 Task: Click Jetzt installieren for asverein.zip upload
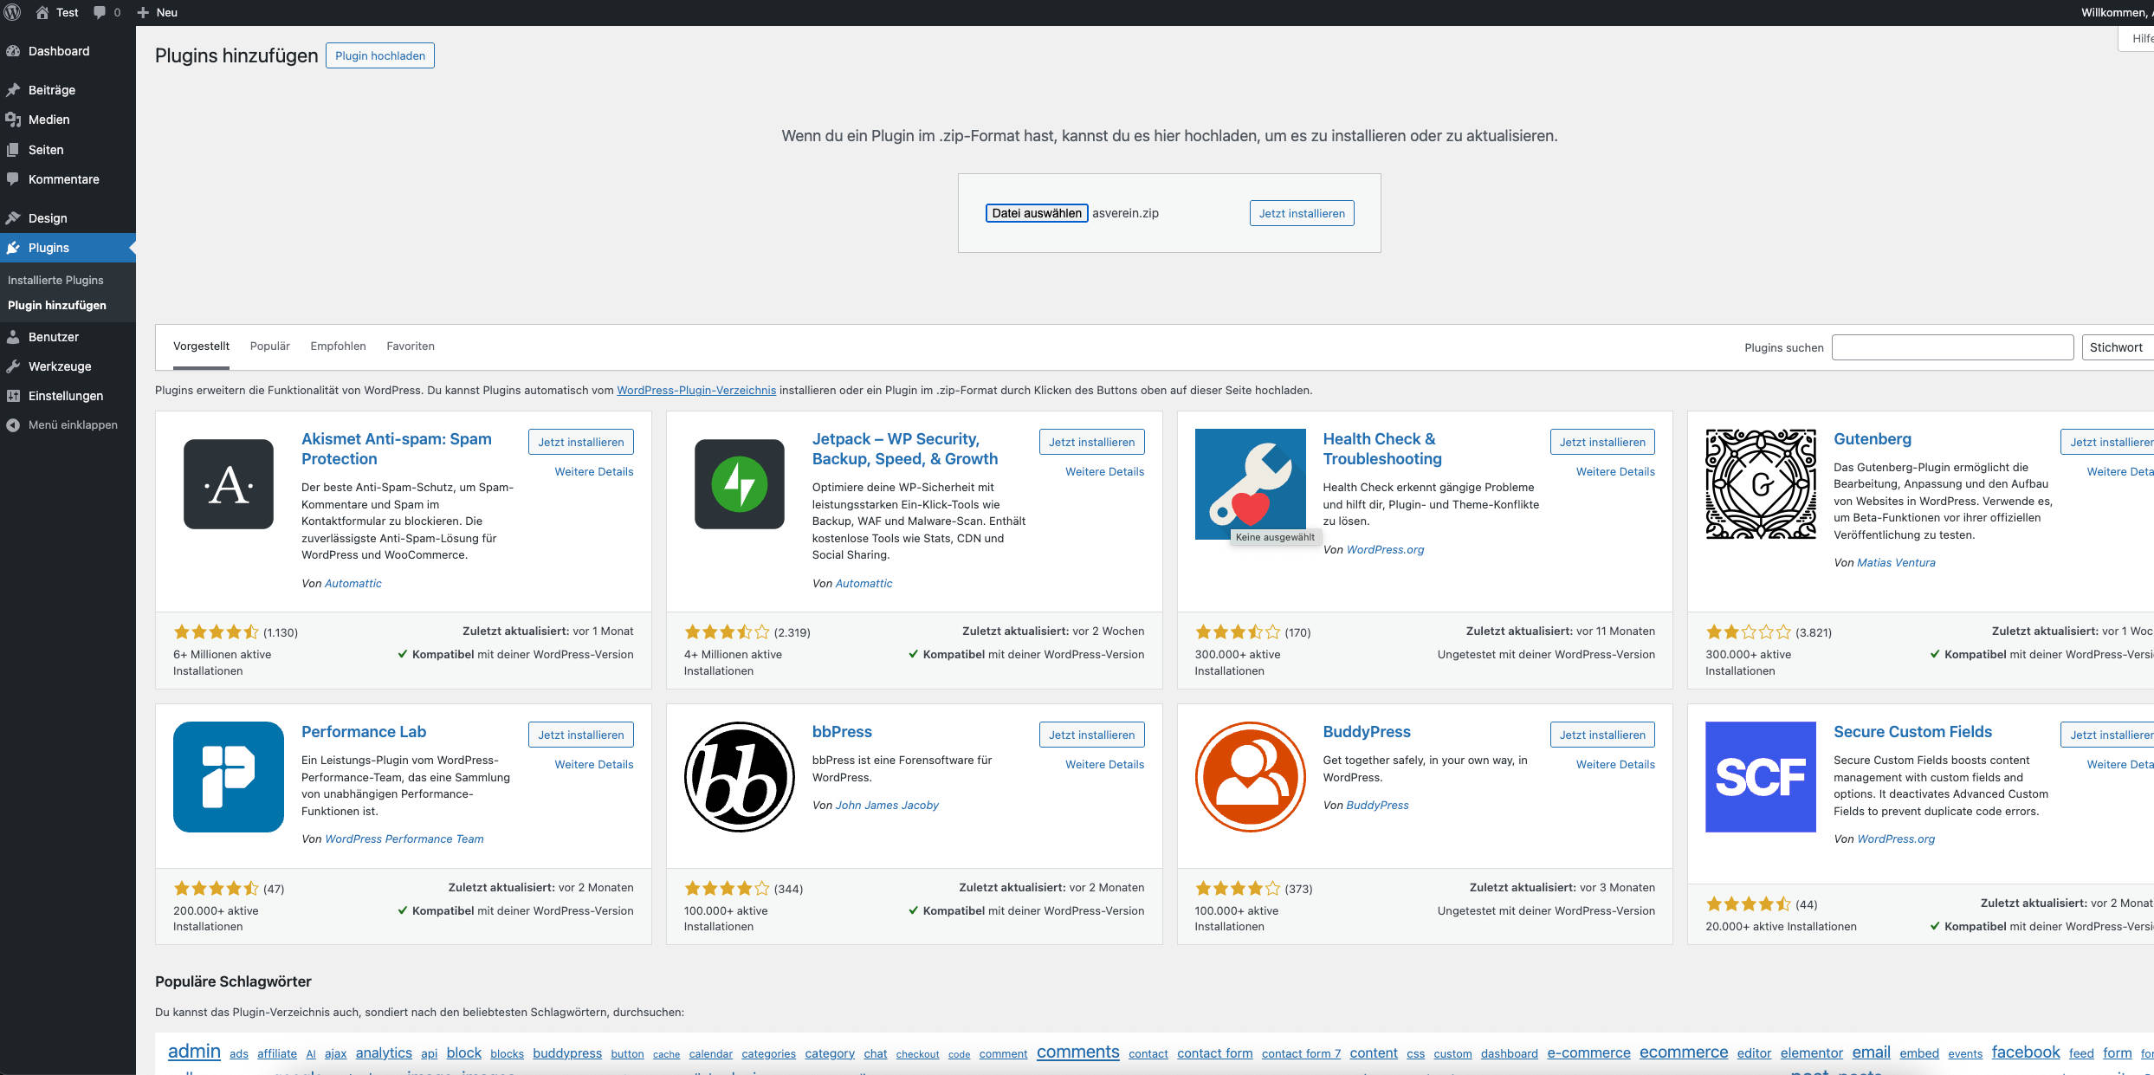(1301, 213)
